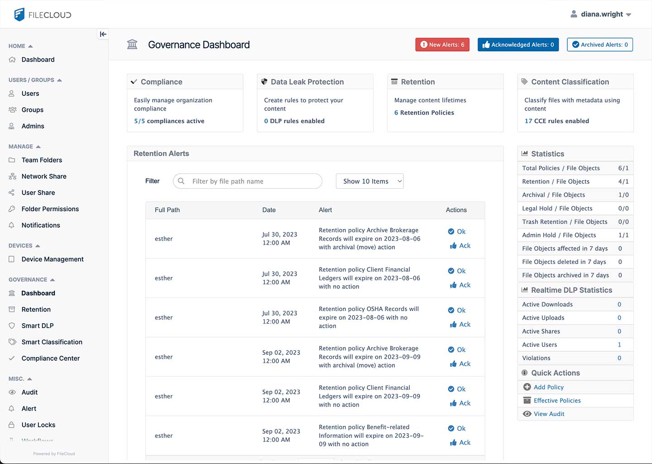Open the Alert page under Misc
Screen dimensions: 652x464
[29, 408]
